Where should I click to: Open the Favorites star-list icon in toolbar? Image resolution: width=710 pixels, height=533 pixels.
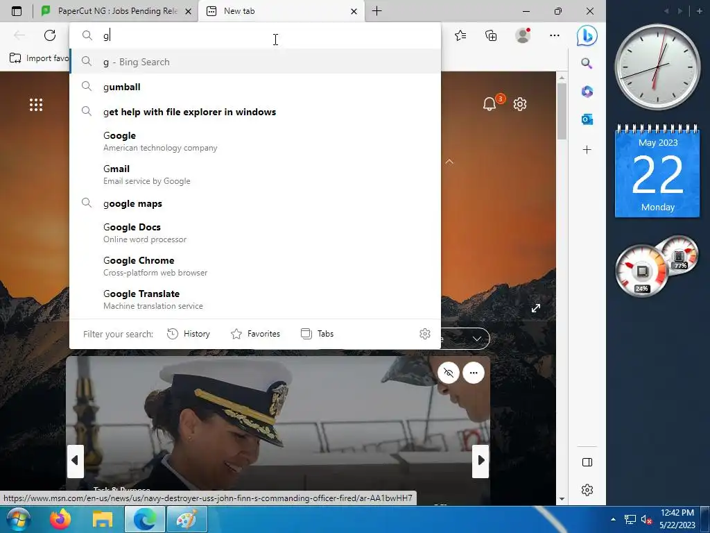(460, 35)
